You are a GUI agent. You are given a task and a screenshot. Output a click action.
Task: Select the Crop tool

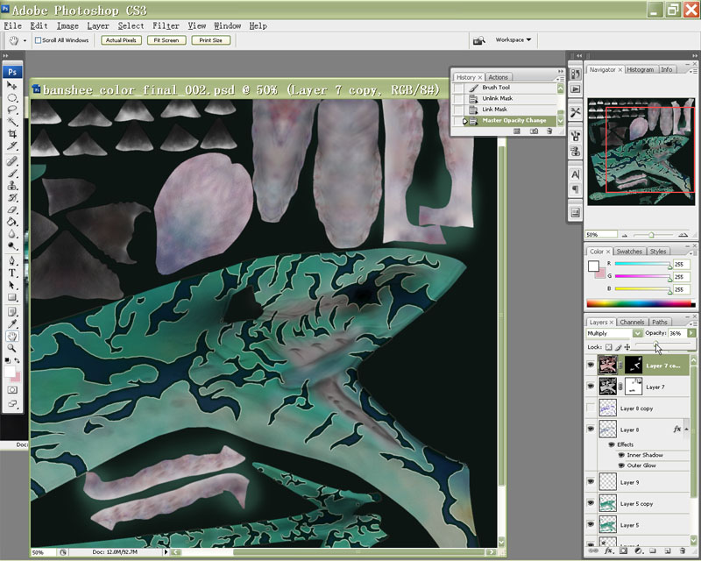point(12,133)
